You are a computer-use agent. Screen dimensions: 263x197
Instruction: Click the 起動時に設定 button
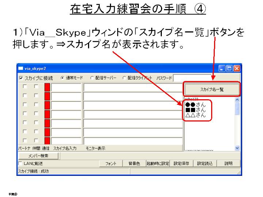[158, 163]
